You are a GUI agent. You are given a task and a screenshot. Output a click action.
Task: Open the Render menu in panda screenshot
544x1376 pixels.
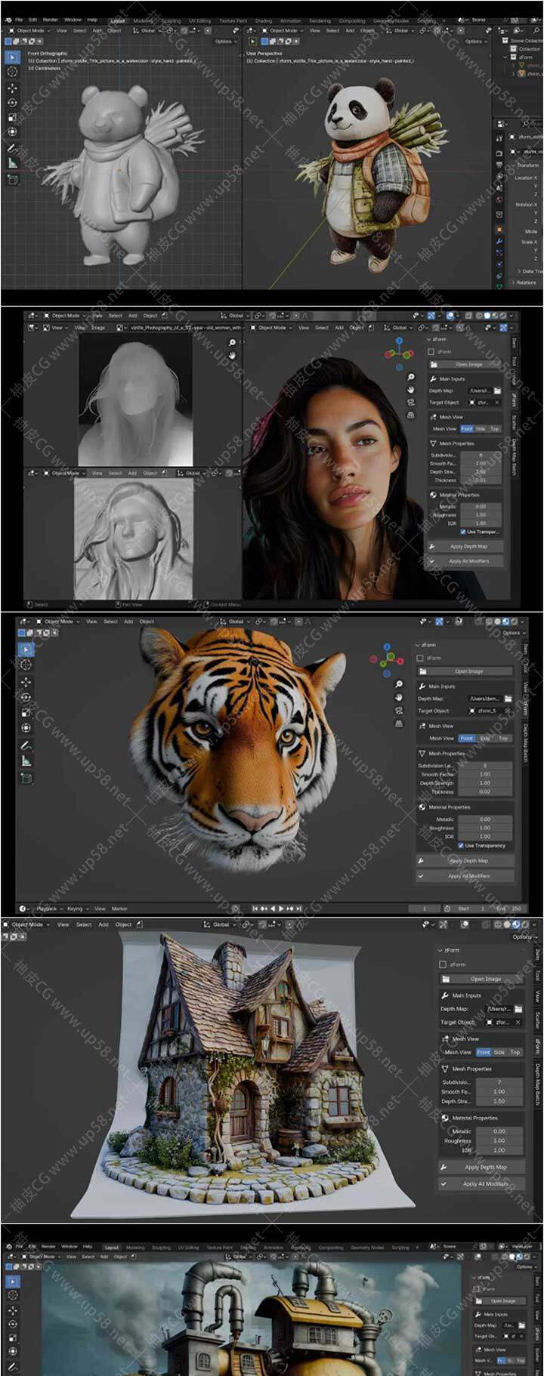51,20
